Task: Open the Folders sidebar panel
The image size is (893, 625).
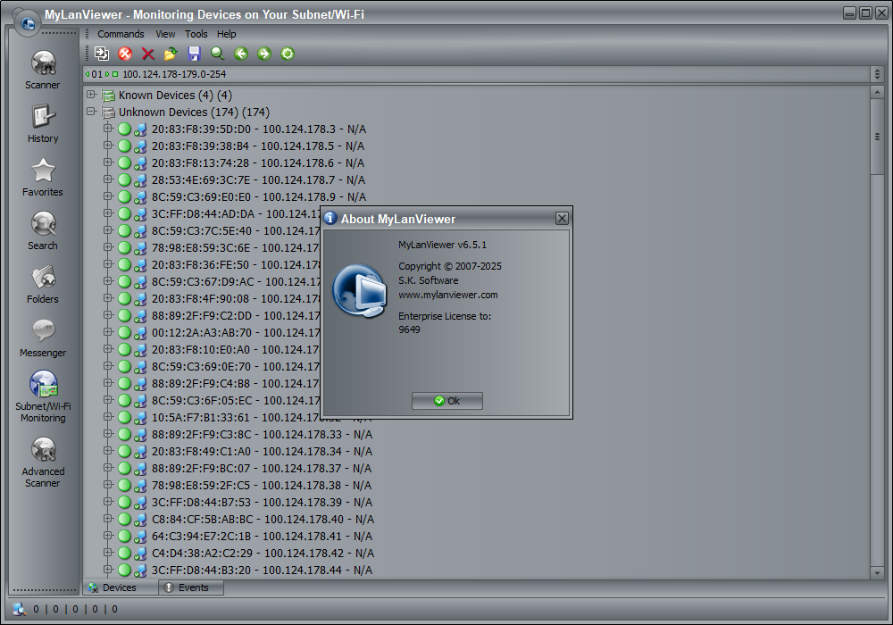Action: pos(43,284)
